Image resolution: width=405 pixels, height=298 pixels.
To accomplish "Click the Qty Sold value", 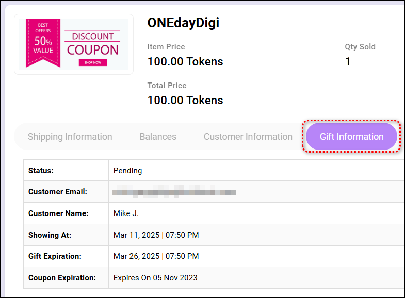I will click(x=348, y=62).
